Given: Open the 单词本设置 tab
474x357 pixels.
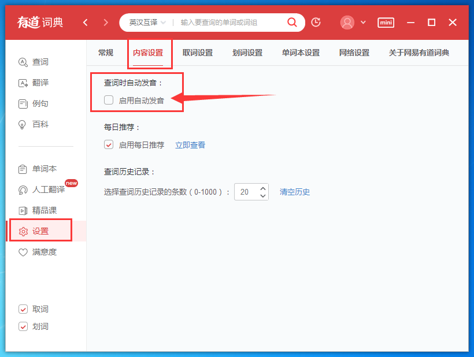Looking at the screenshot, I should tap(301, 52).
